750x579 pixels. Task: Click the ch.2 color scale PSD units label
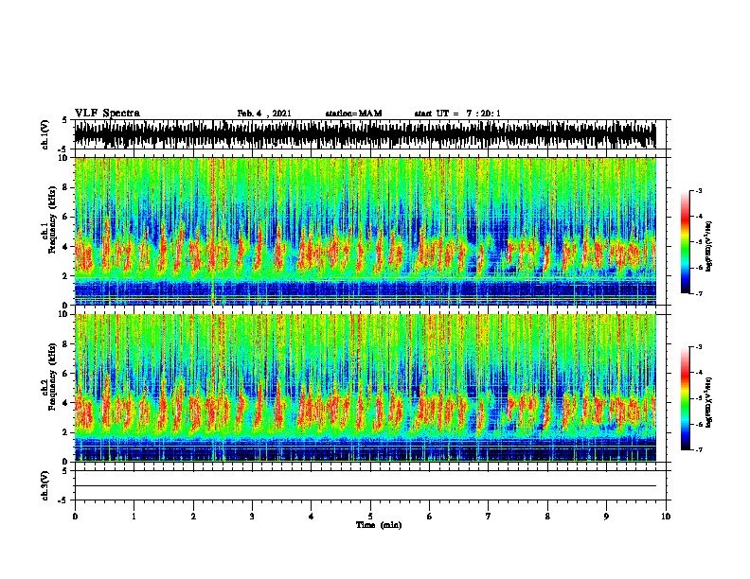[709, 402]
